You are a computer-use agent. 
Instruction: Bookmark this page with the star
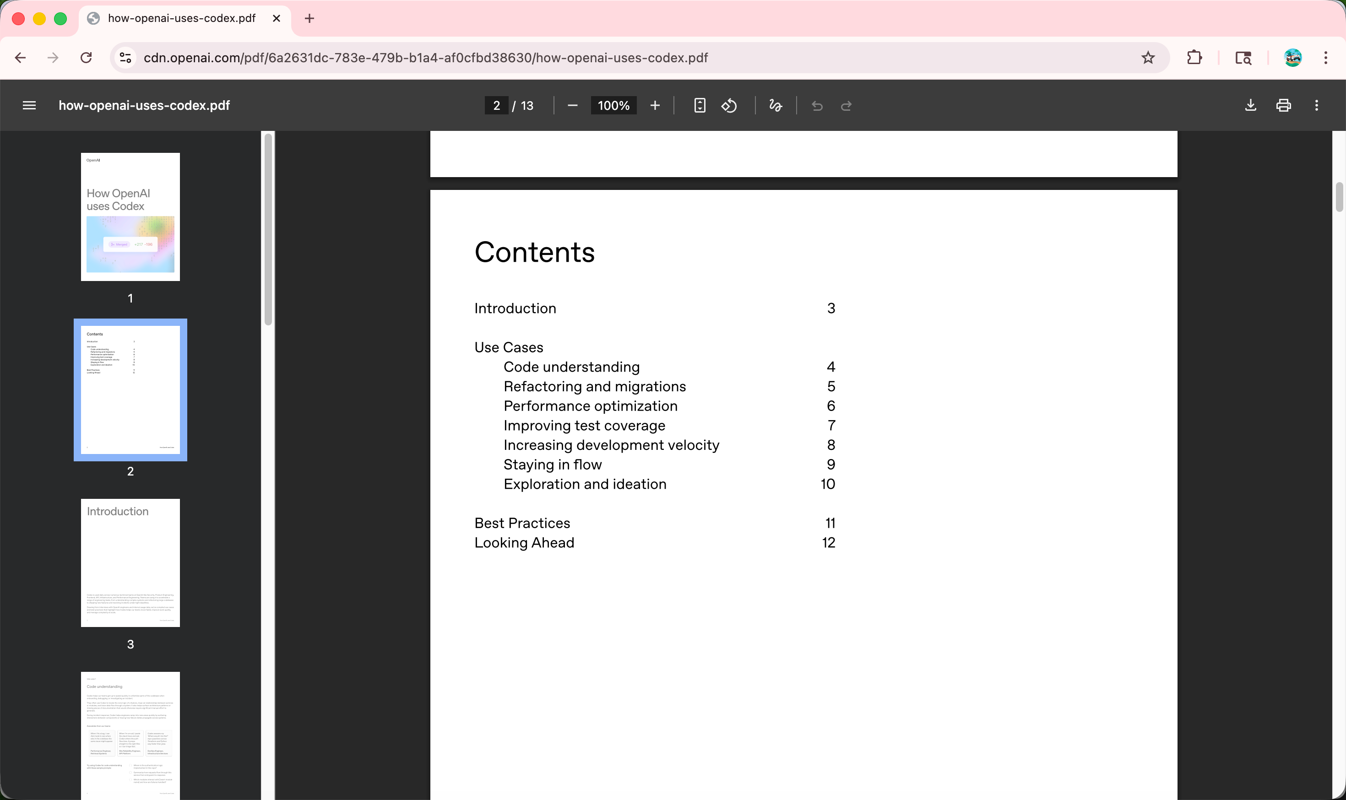coord(1148,58)
